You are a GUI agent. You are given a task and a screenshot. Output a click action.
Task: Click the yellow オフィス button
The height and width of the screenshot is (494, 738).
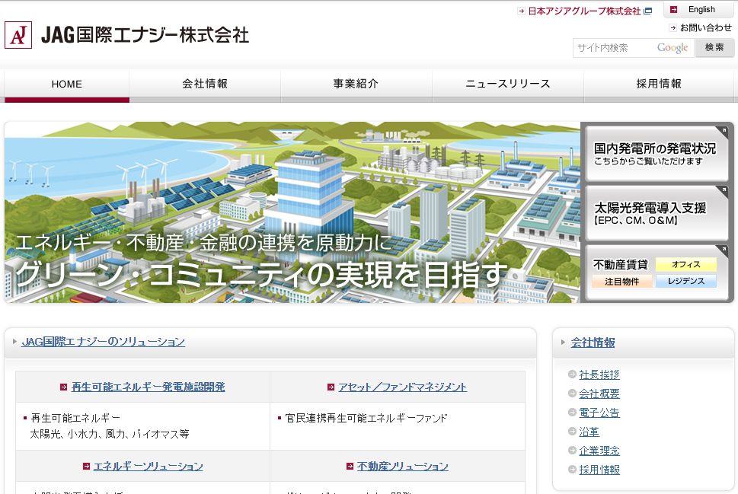point(685,264)
